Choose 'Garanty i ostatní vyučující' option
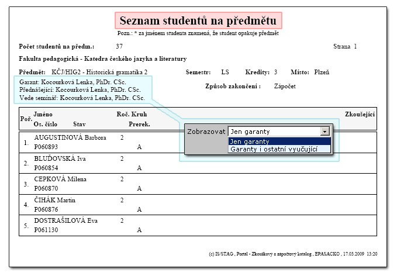The width and height of the screenshot is (397, 276). tap(279, 149)
